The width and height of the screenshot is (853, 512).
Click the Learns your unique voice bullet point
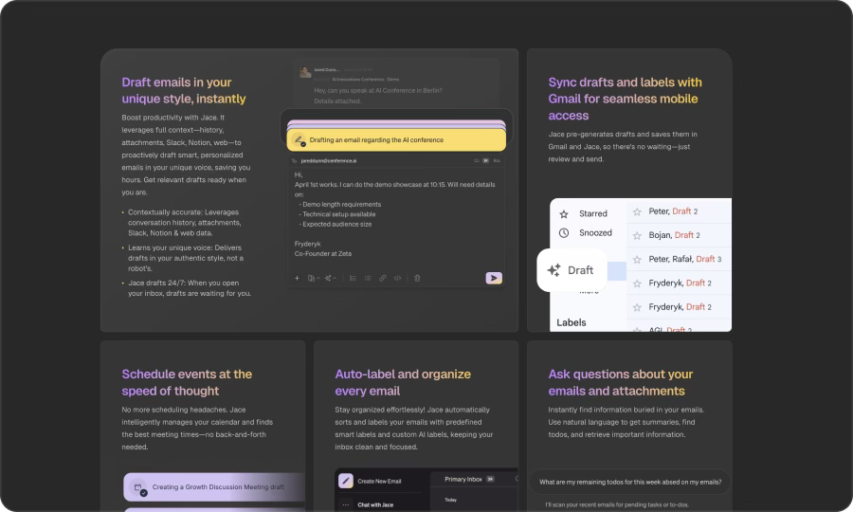(x=186, y=258)
